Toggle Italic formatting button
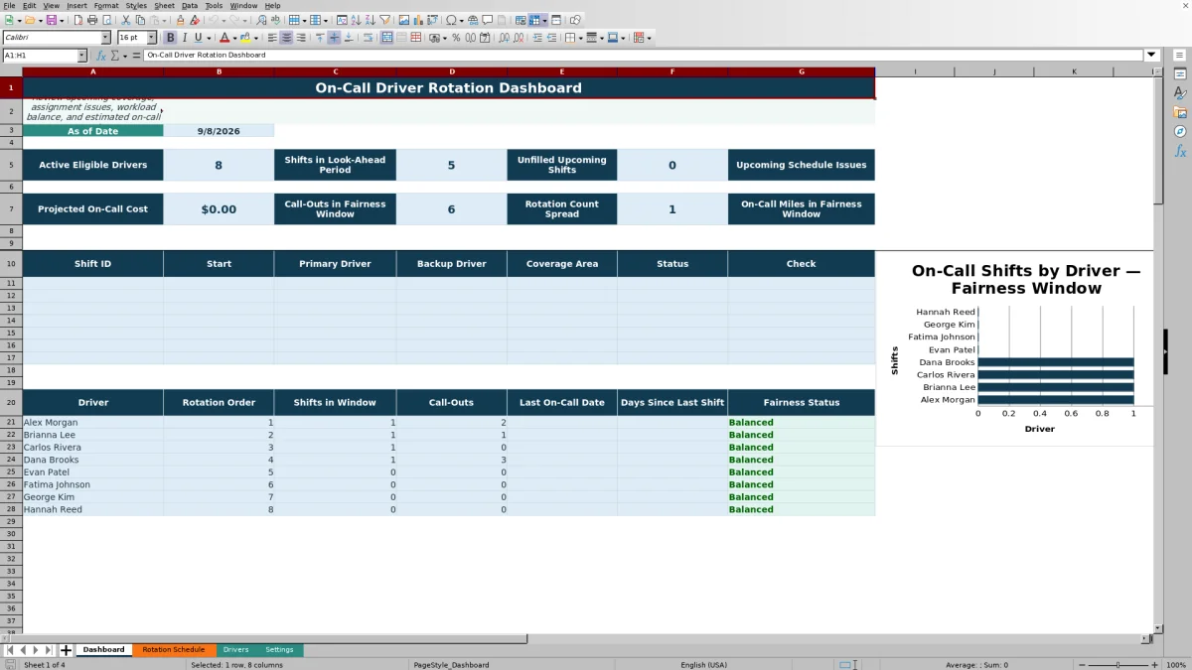Screen dimensions: 1192x670 coord(184,38)
